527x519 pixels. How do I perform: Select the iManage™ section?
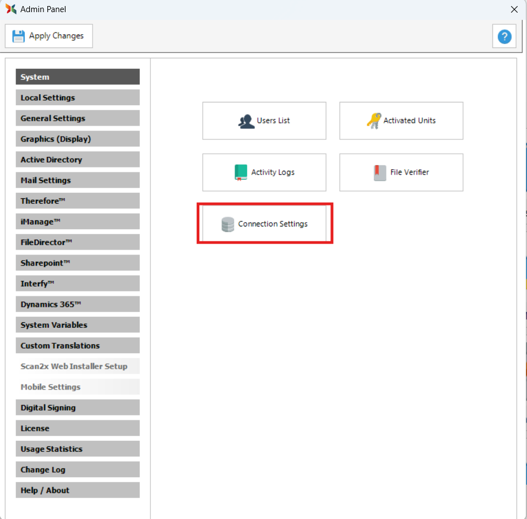point(78,221)
